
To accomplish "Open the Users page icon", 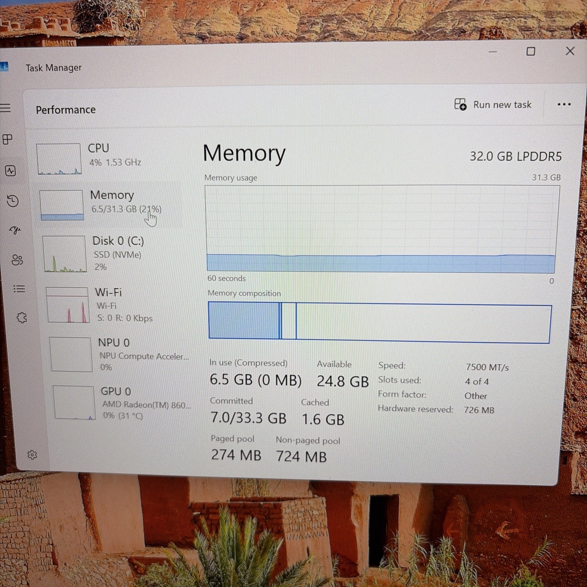I will (x=17, y=260).
